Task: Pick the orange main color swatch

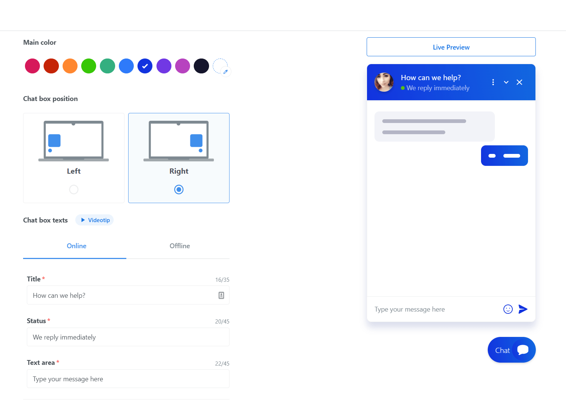Action: pos(70,66)
